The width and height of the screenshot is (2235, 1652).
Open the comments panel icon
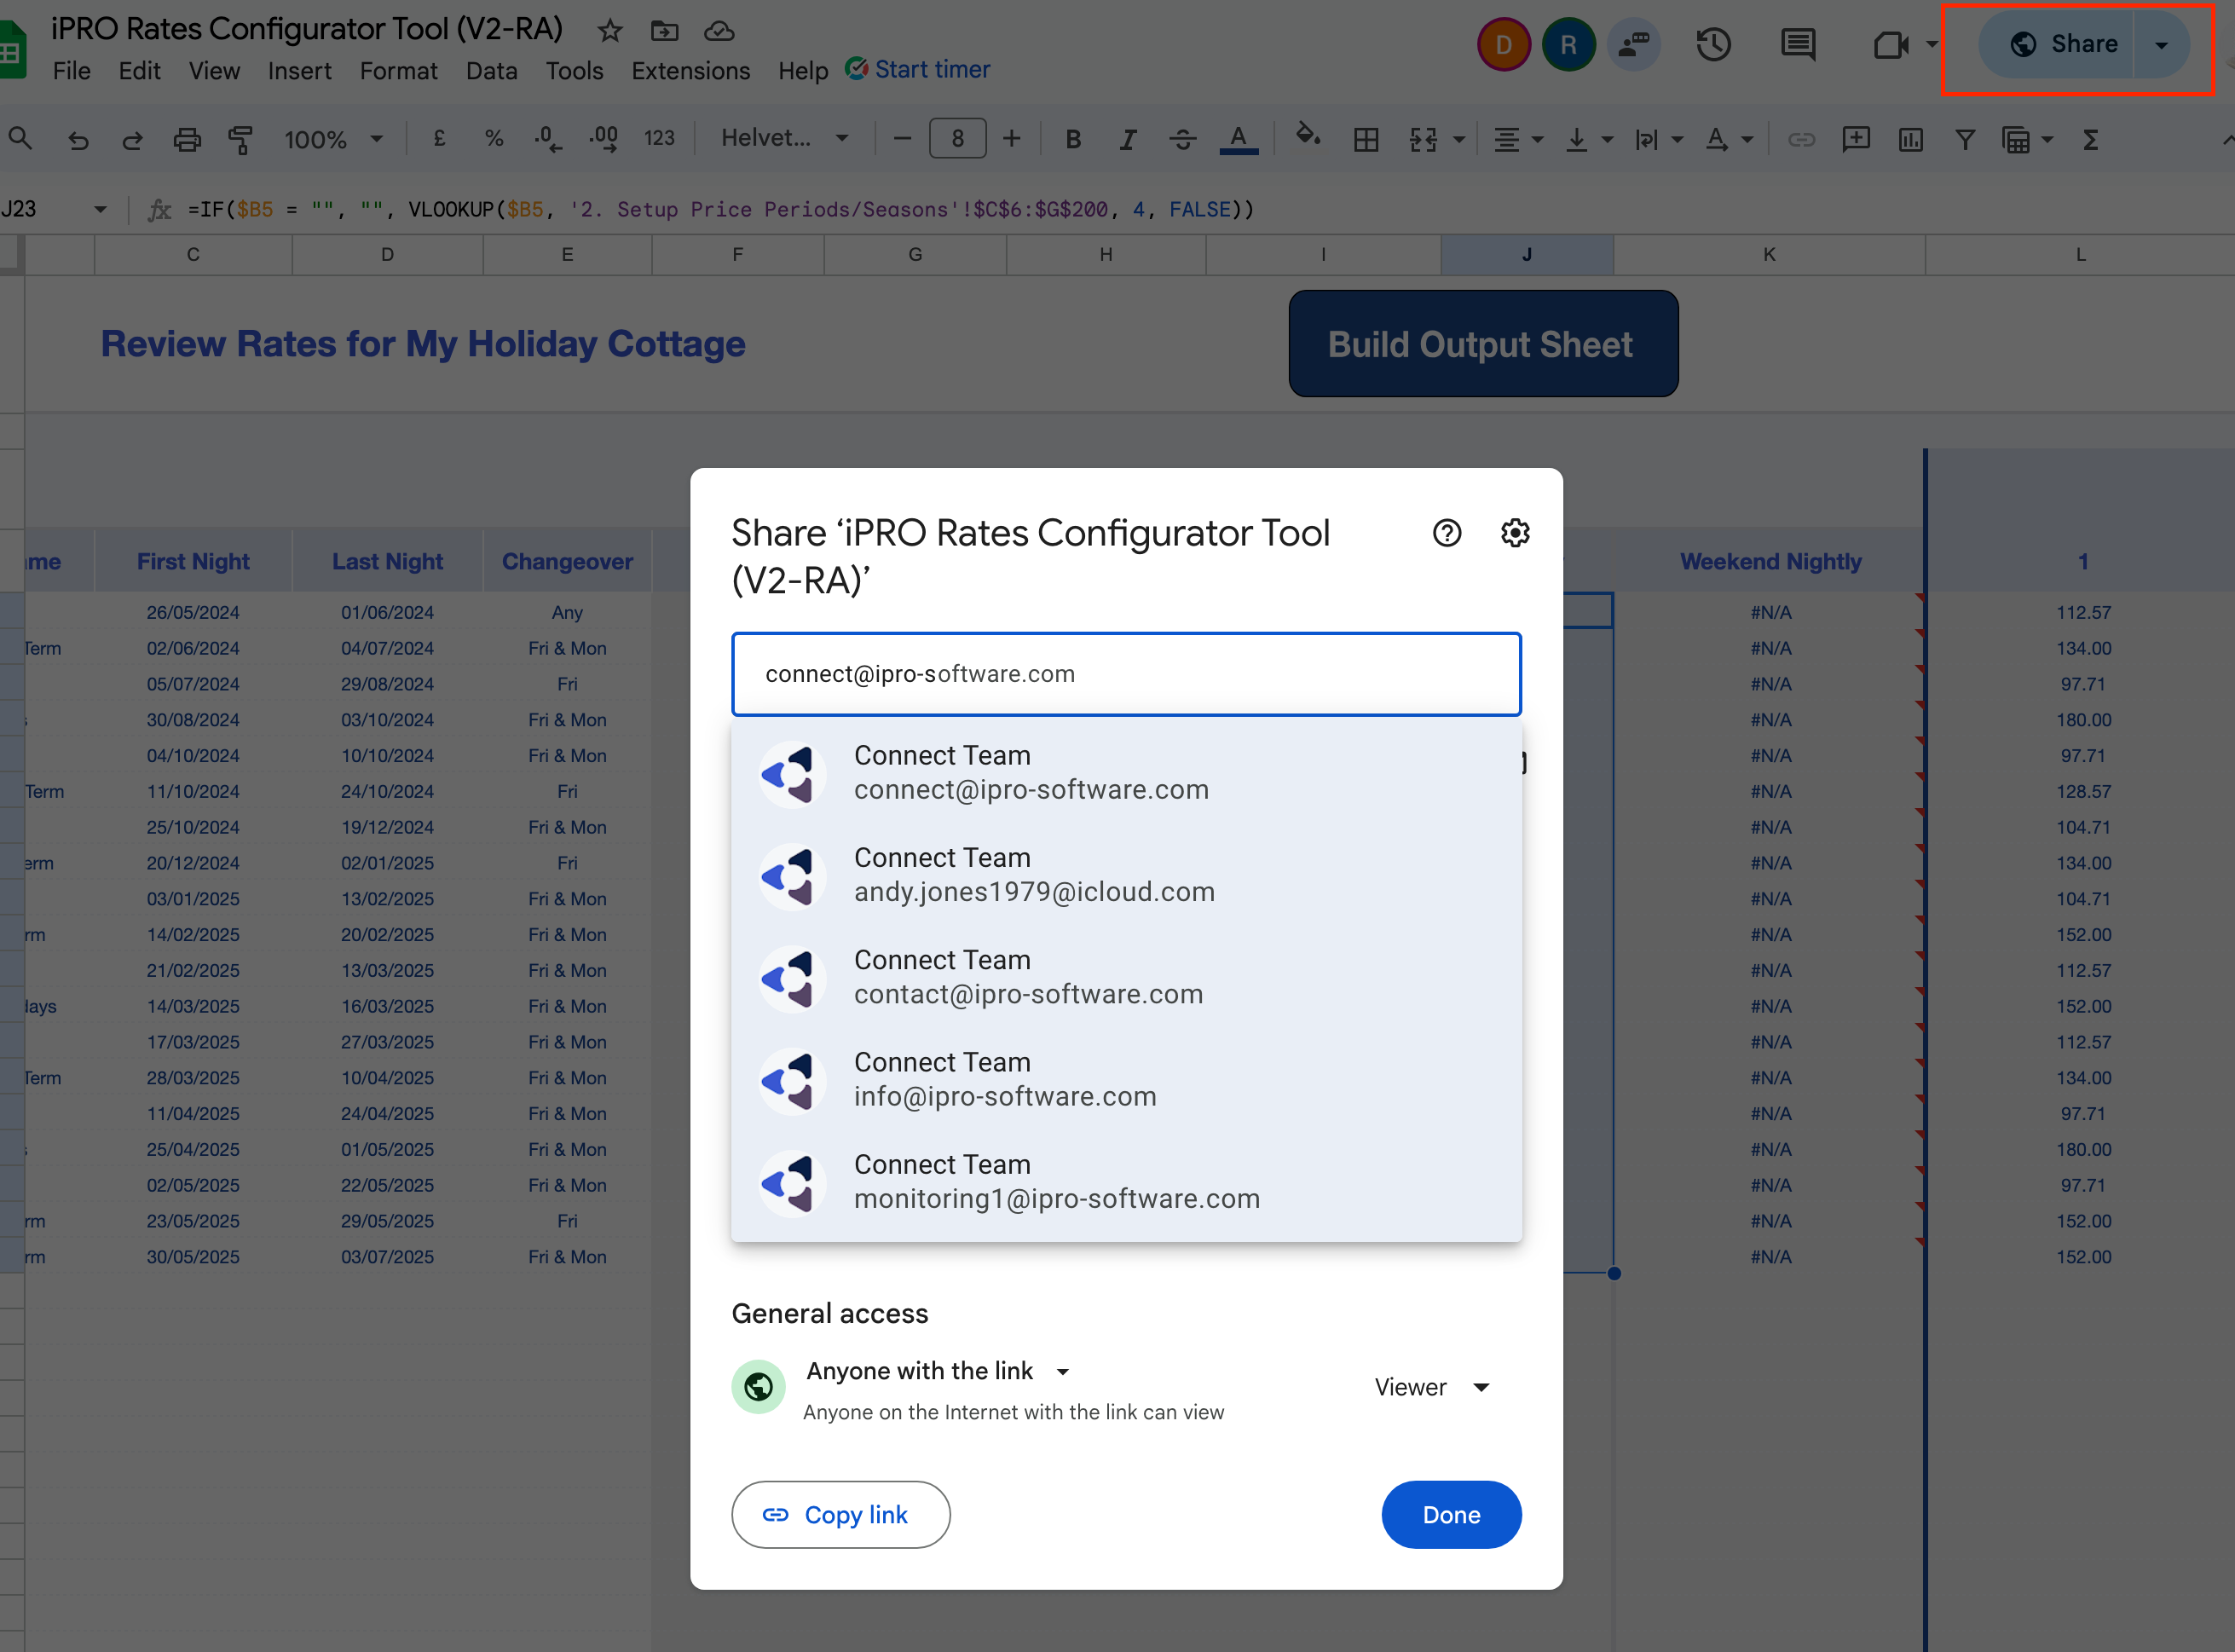[1798, 45]
